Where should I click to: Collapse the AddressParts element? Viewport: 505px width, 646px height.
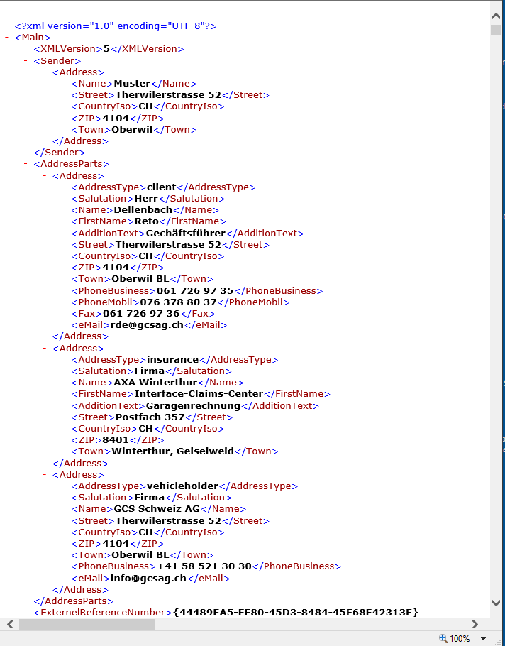tap(26, 164)
